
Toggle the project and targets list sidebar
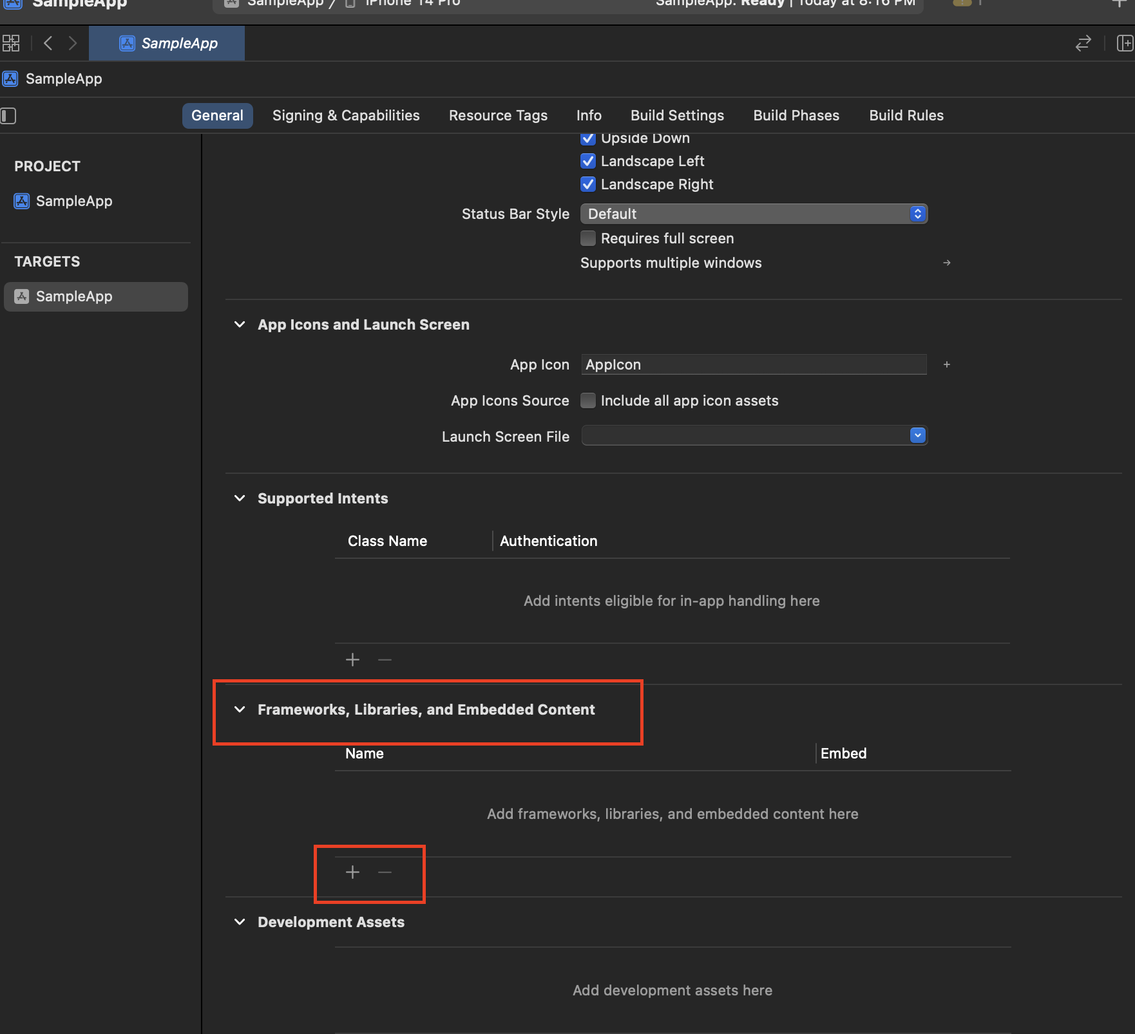8,116
